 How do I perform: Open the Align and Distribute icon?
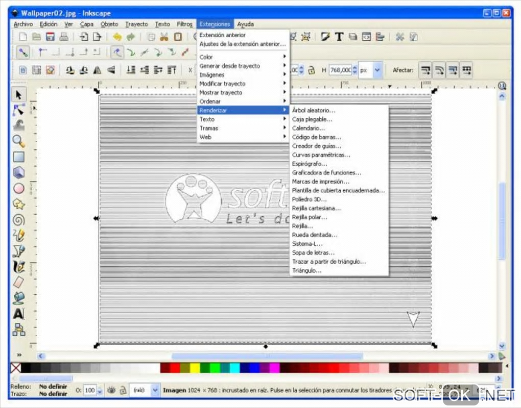pos(380,37)
